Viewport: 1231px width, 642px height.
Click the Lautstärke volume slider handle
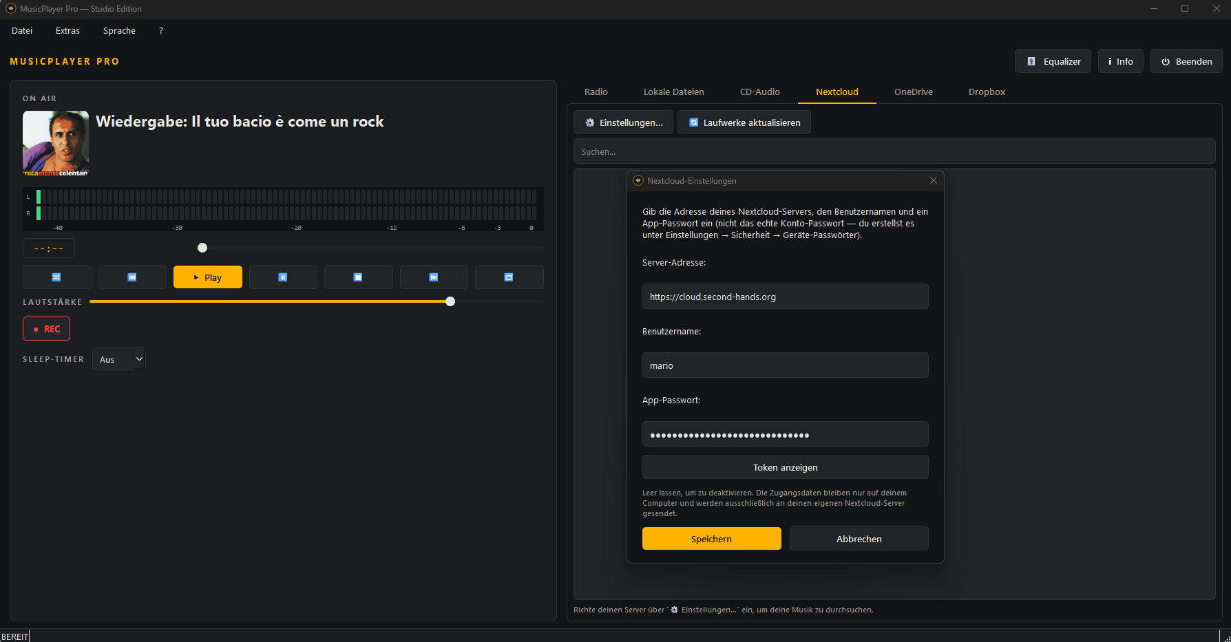pyautogui.click(x=450, y=301)
